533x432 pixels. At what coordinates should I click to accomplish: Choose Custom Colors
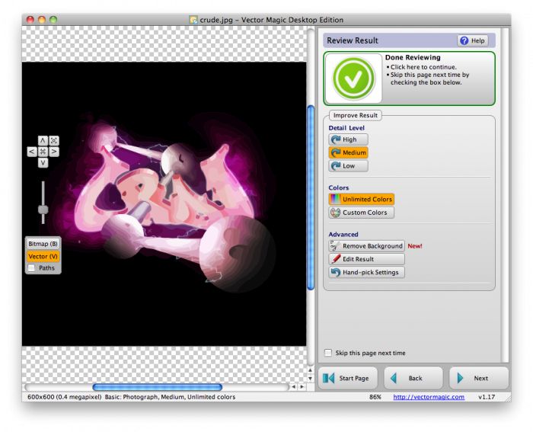tap(362, 213)
